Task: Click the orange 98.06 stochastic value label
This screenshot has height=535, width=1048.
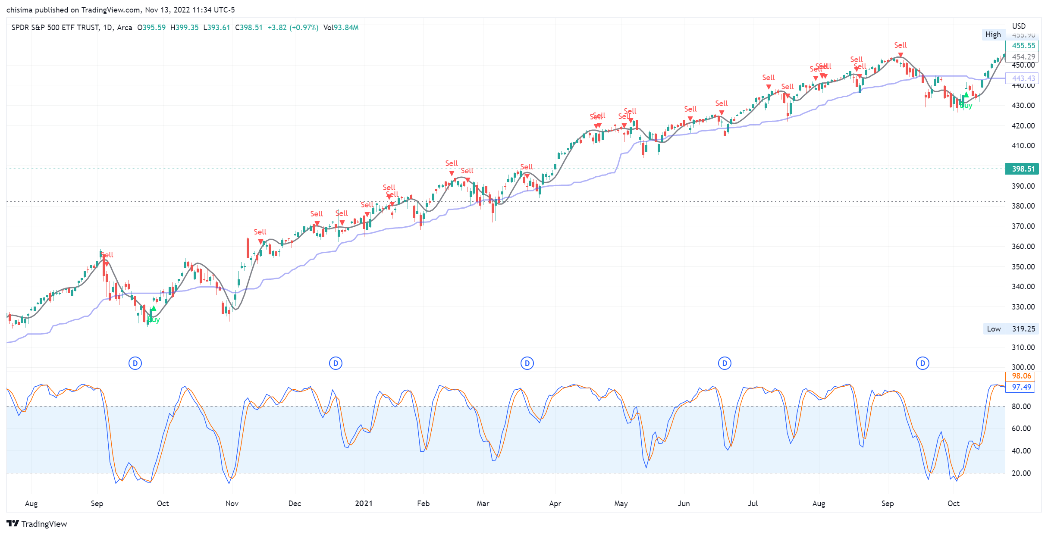Action: tap(1021, 376)
